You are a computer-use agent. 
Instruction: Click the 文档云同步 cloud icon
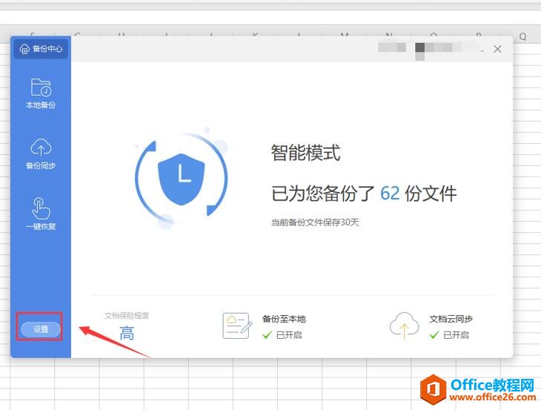click(404, 325)
